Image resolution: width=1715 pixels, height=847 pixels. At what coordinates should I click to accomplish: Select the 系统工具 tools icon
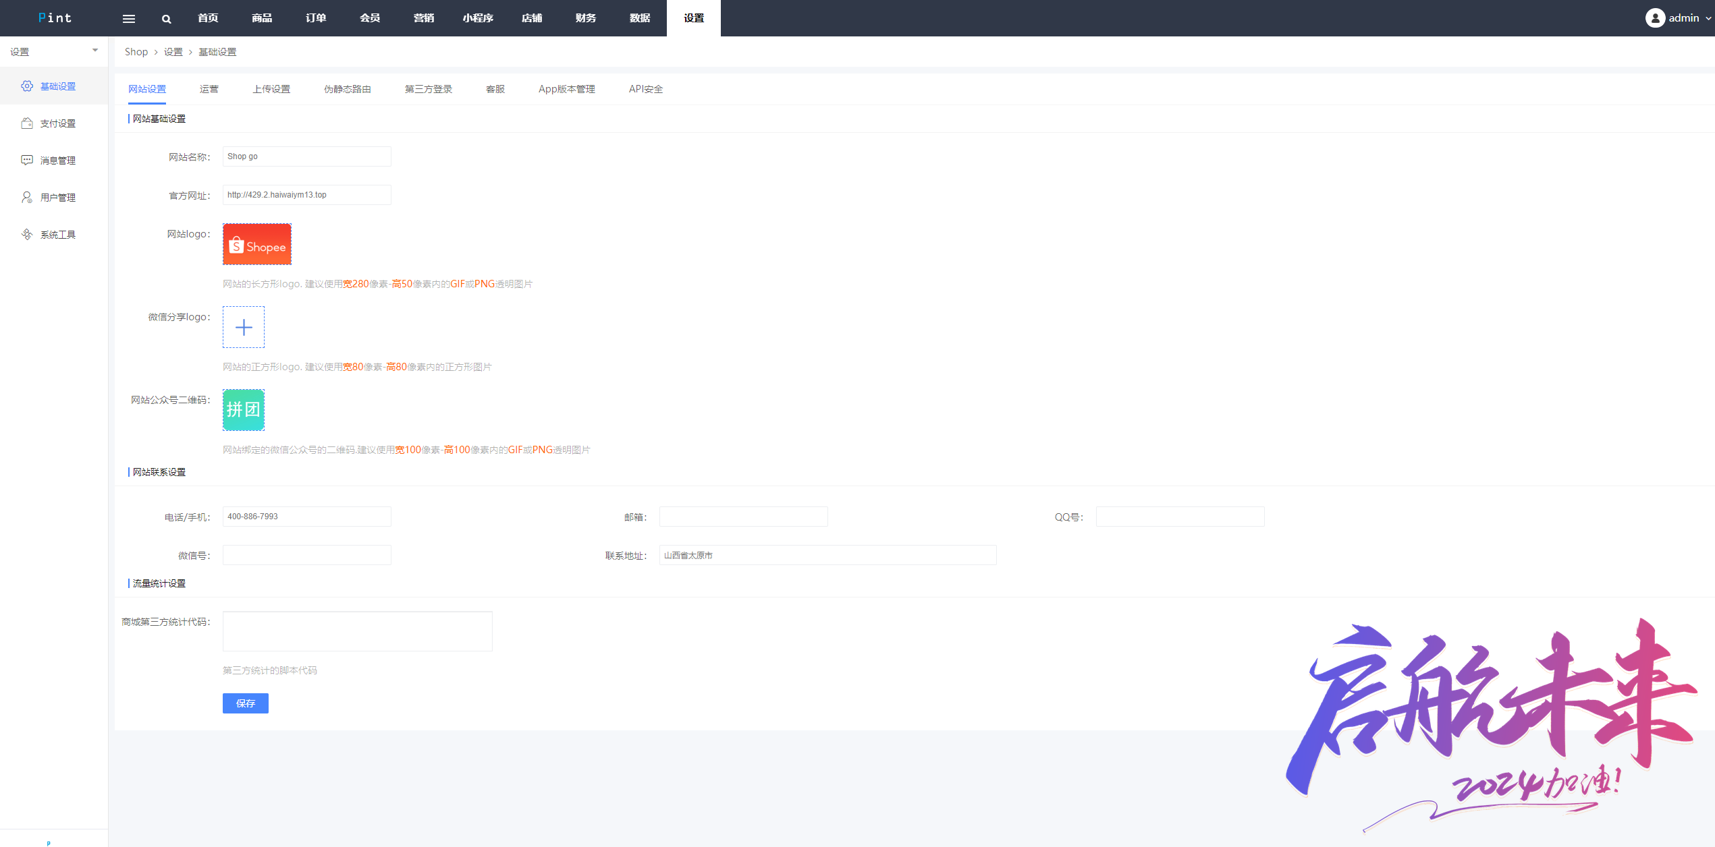pos(27,234)
